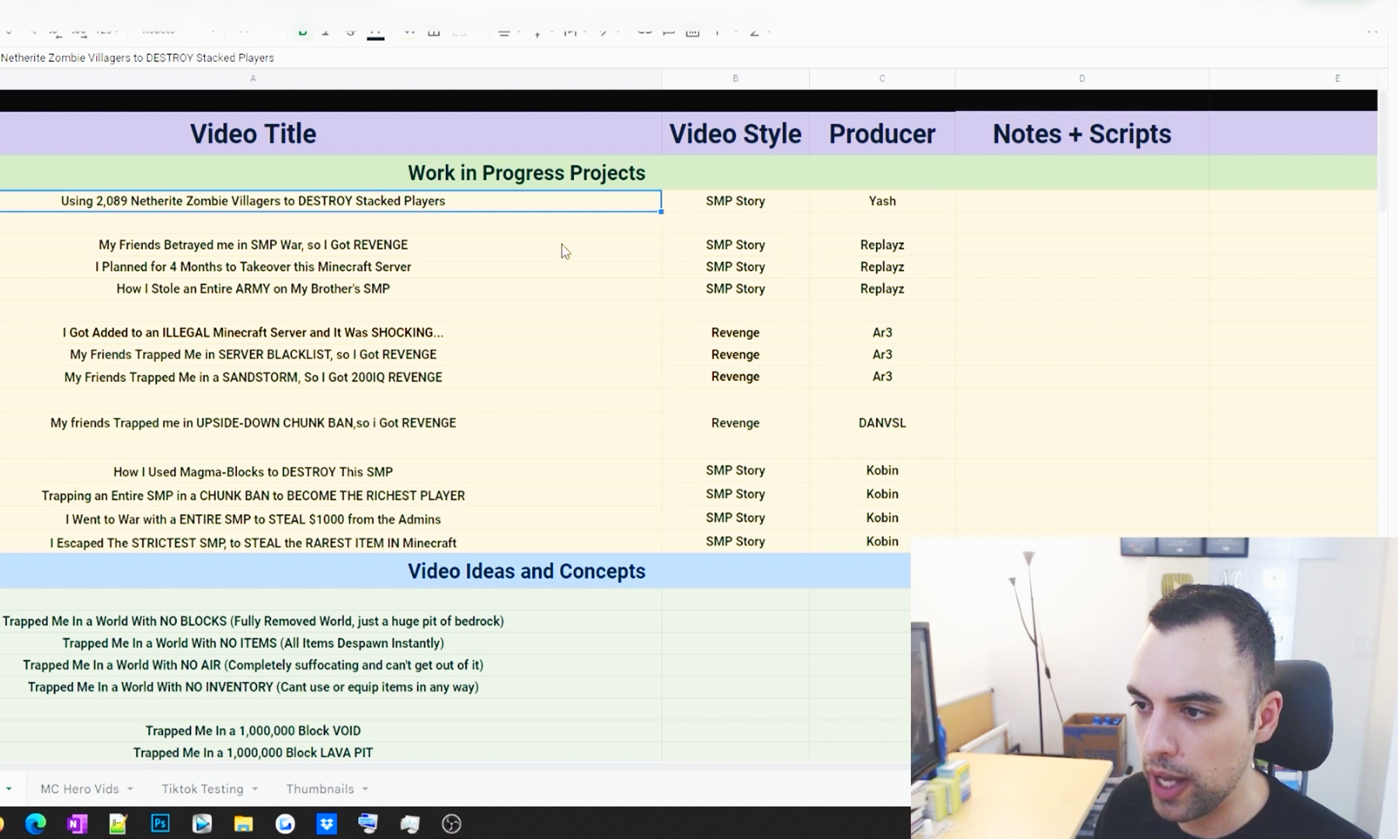The width and height of the screenshot is (1398, 839).
Task: Expand the MC Hero Vids tab dropdown arrow
Action: tap(130, 789)
